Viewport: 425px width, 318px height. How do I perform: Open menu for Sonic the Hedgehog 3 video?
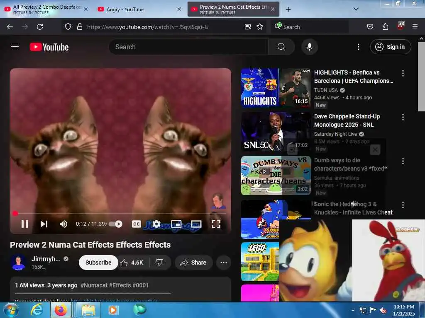coord(403,205)
